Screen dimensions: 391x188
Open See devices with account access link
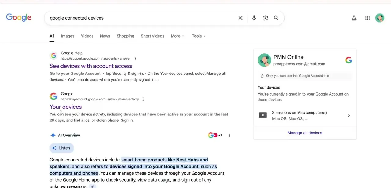pyautogui.click(x=91, y=66)
